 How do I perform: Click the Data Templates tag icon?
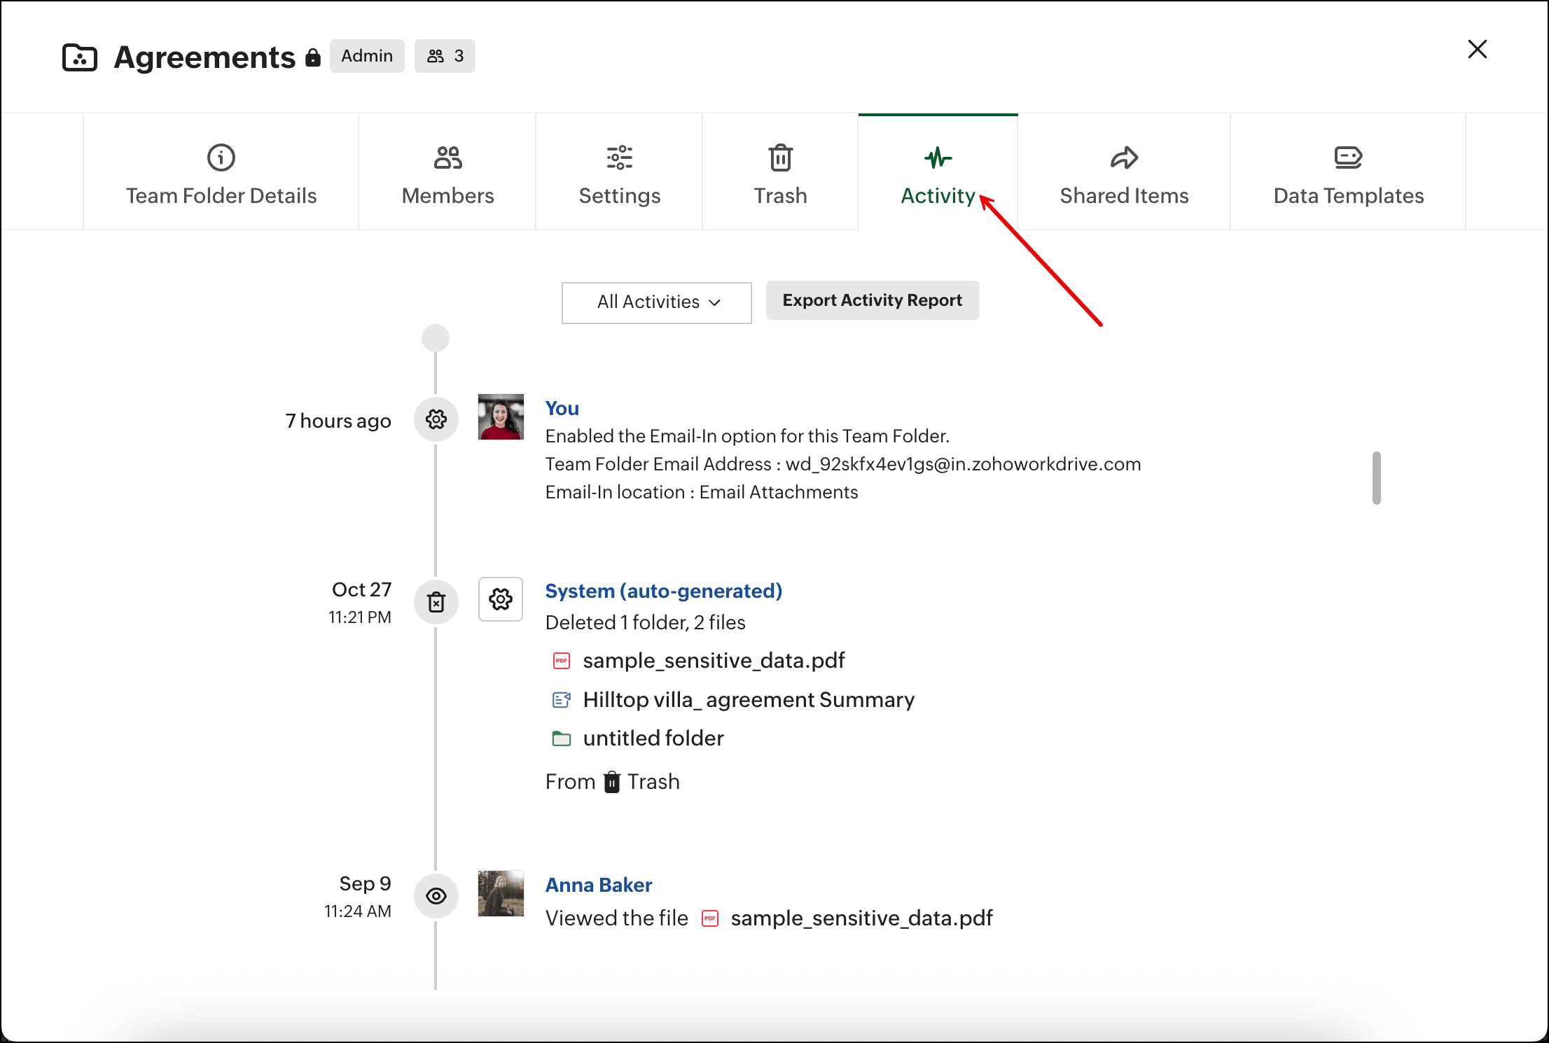tap(1348, 157)
